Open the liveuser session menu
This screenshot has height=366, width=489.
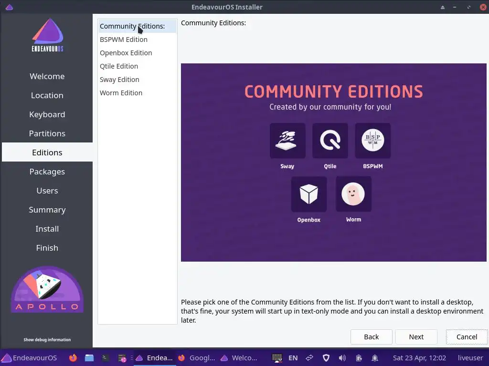click(x=470, y=358)
